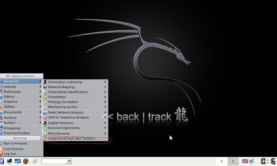Launch the Konsole terminal from the taskbar
The height and width of the screenshot is (166, 277).
pos(9,161)
